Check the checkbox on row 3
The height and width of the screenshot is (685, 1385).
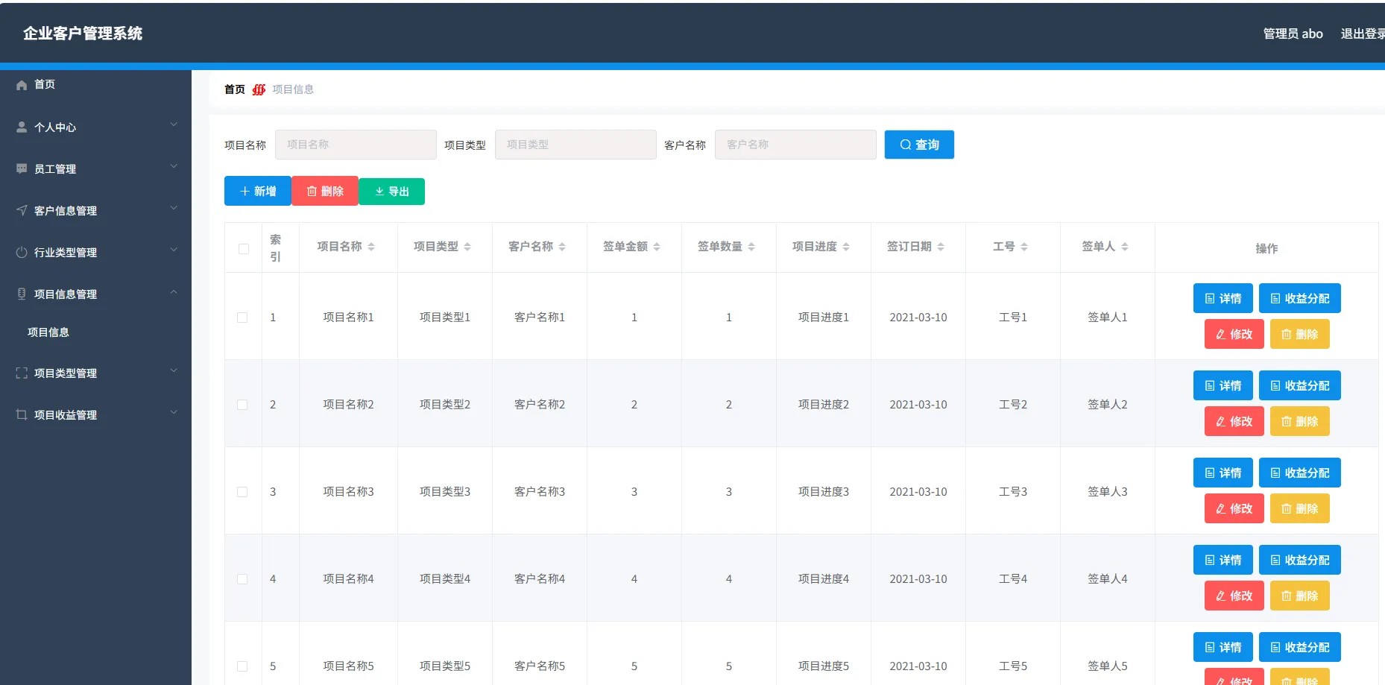click(242, 491)
